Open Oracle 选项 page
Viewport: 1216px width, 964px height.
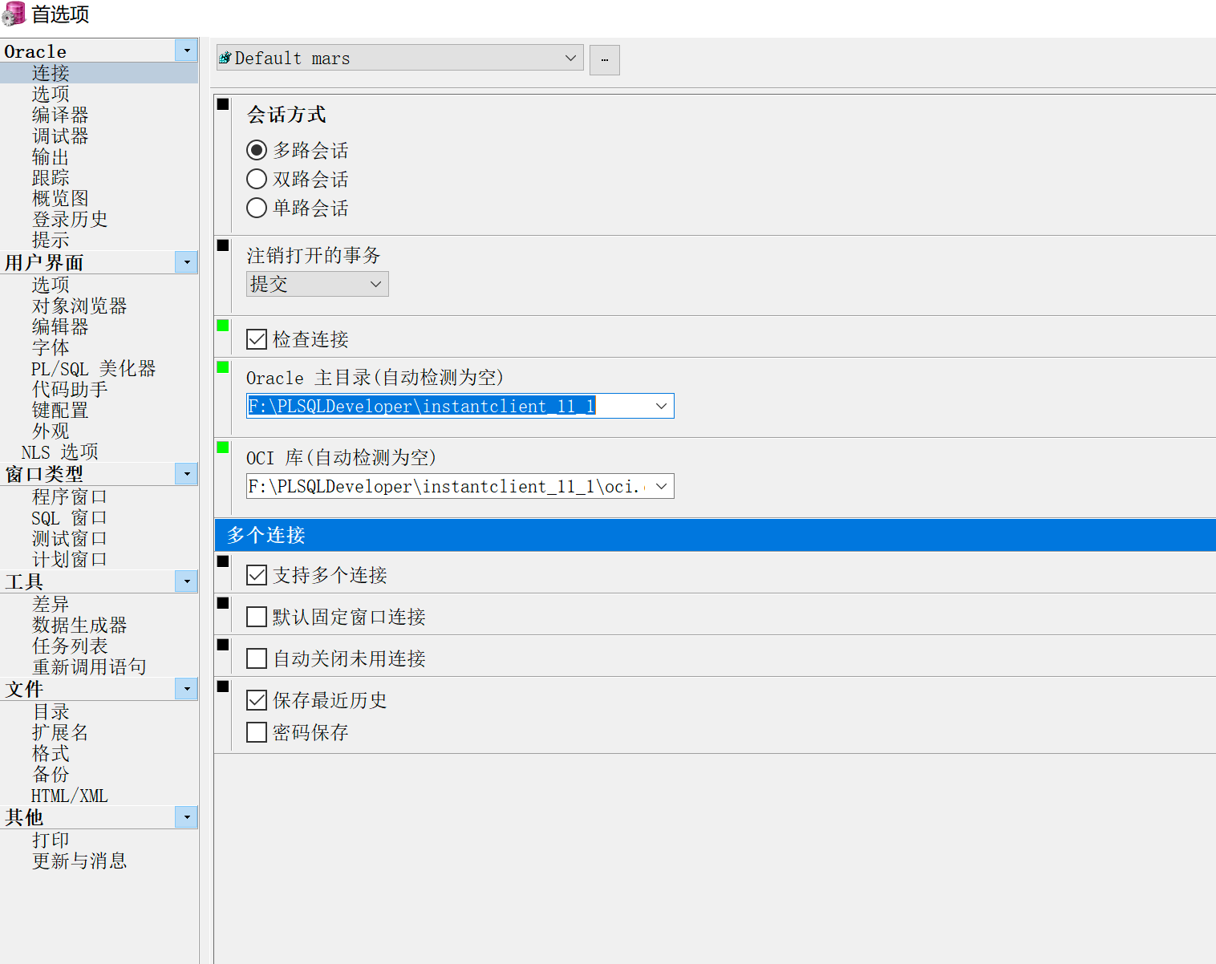(x=51, y=94)
